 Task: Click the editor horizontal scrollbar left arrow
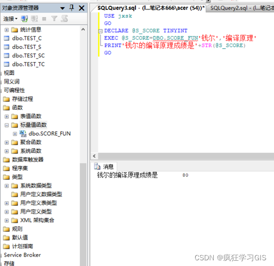point(94,156)
